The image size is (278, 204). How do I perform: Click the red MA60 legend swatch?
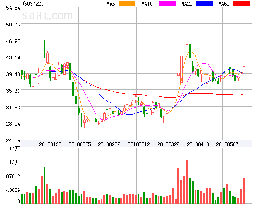pos(241,3)
